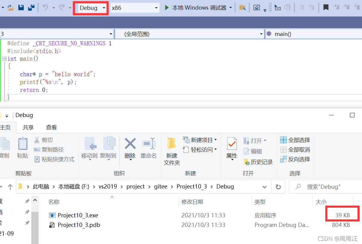This screenshot has height=244, width=362.
Task: Sort files by 大小 column header
Action: (x=321, y=202)
